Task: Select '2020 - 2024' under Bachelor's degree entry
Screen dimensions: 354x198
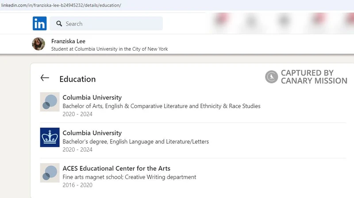Action: (77, 149)
